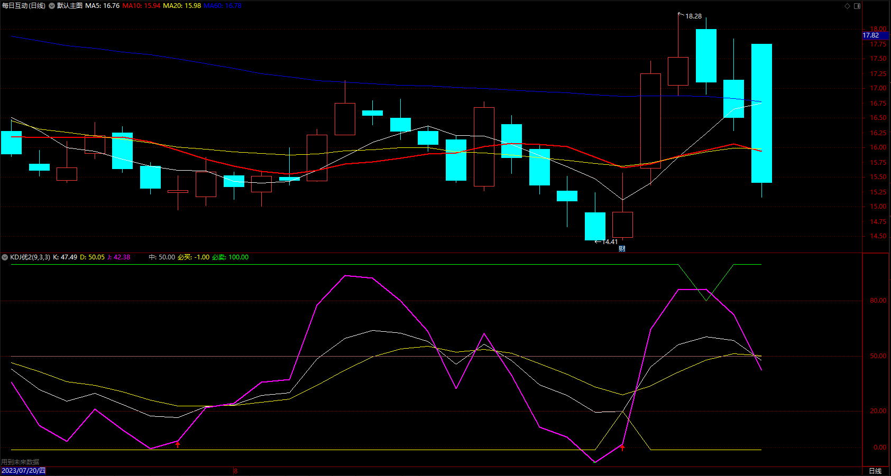Click the 日线 period button at bottom right
The image size is (891, 476).
(x=876, y=471)
